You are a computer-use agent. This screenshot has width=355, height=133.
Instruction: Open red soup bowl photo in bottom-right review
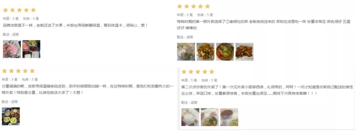pyautogui.click(x=229, y=117)
